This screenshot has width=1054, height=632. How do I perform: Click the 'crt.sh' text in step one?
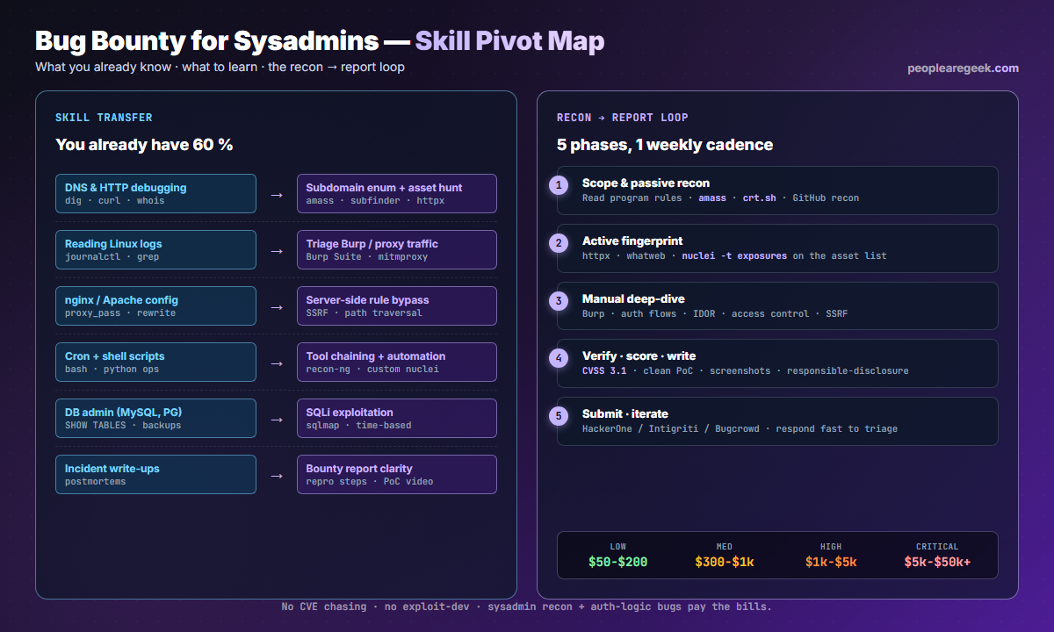click(x=759, y=197)
